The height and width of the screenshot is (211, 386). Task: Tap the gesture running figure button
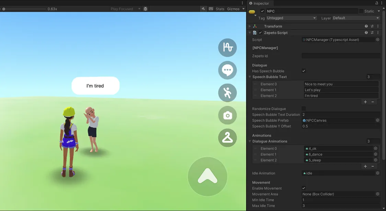[227, 93]
